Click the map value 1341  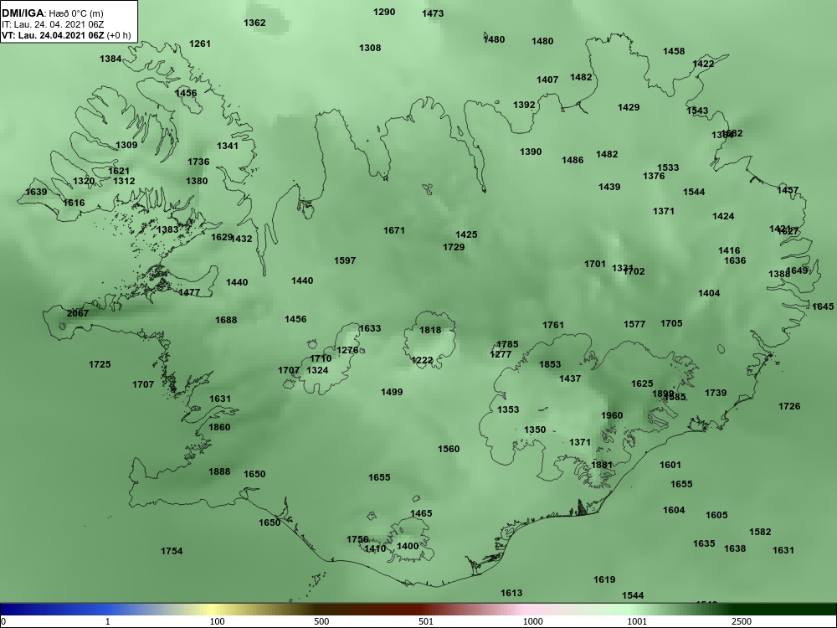tap(228, 145)
